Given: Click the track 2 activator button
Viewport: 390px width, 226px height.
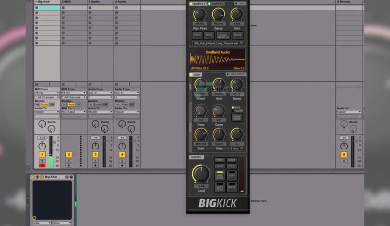Looking at the screenshot, I should click(69, 155).
